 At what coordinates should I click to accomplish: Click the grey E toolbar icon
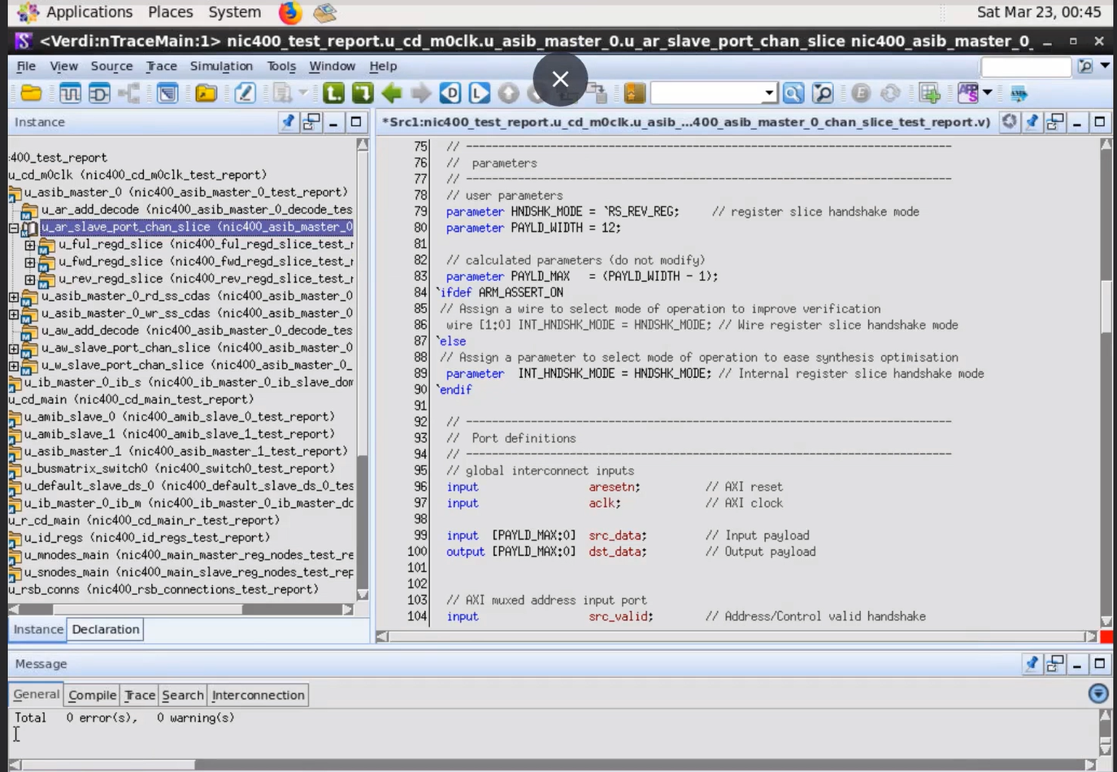[861, 93]
